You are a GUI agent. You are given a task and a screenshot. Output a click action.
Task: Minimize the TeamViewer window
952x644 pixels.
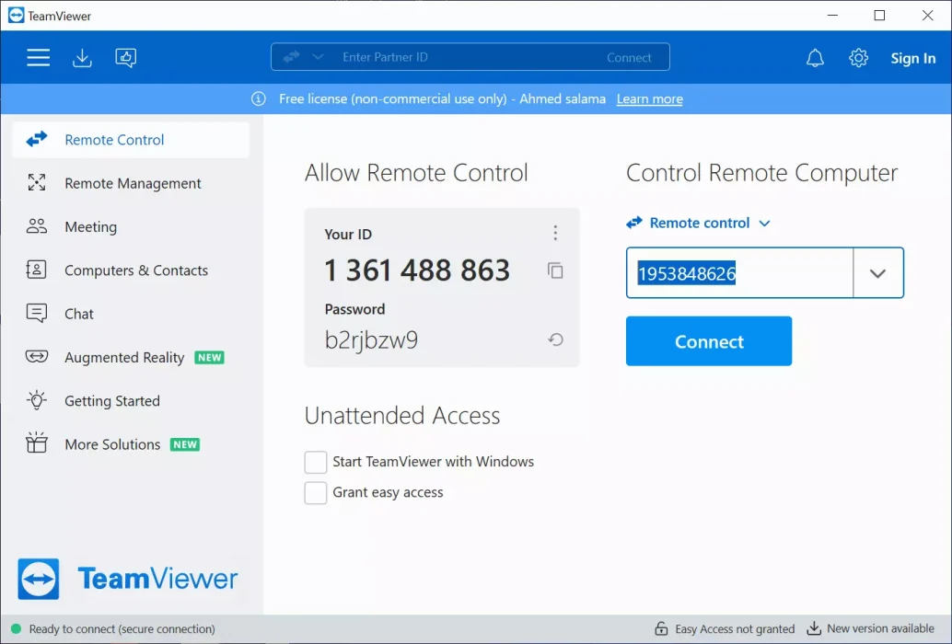coord(832,15)
